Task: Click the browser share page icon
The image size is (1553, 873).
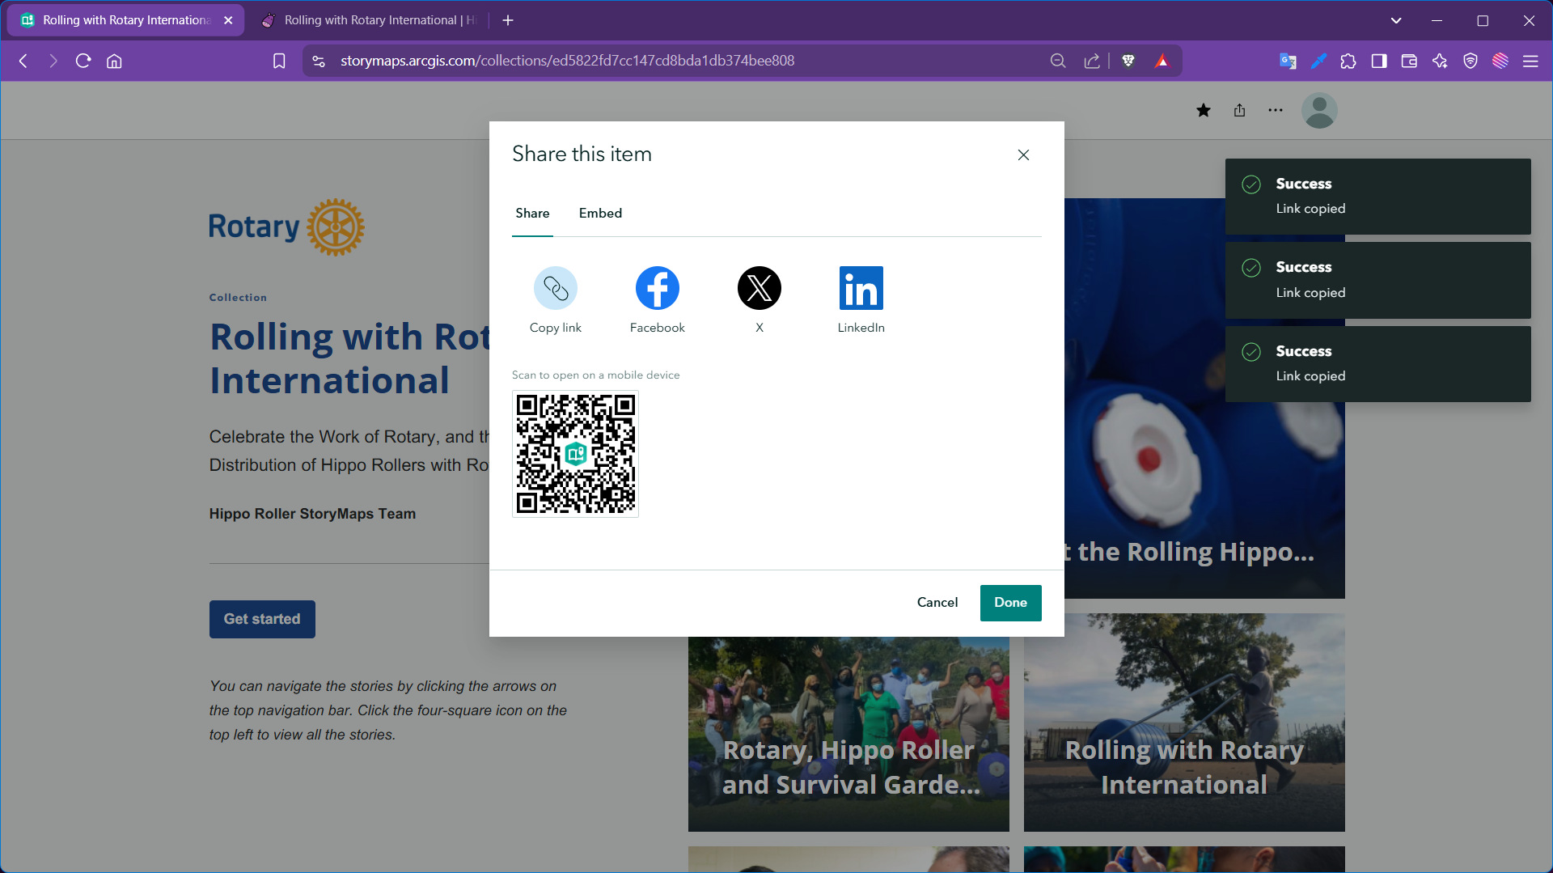Action: (1092, 61)
